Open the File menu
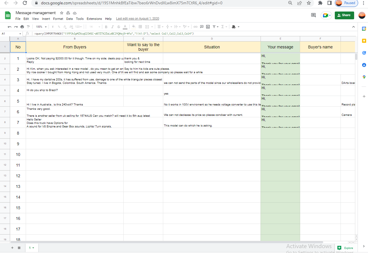This screenshot has width=368, height=253. 18,19
